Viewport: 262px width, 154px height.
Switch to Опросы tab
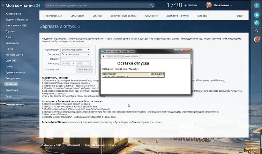click(x=202, y=16)
